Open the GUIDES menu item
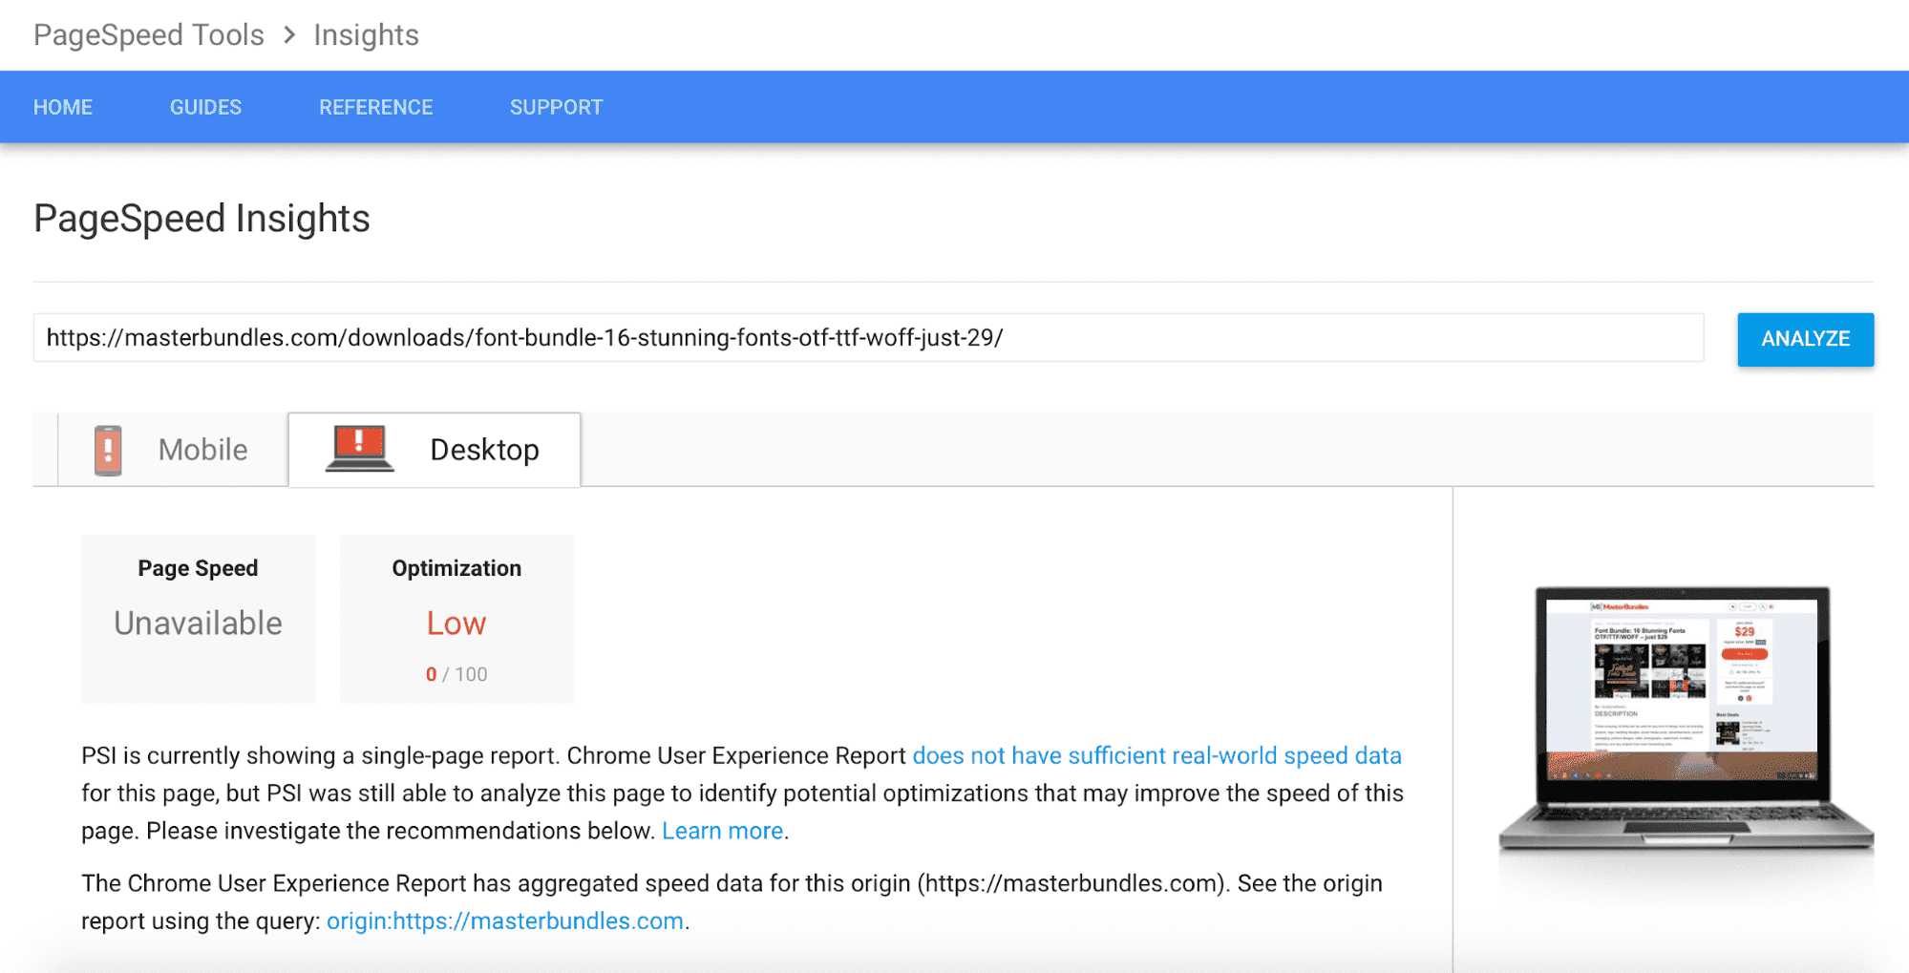The width and height of the screenshot is (1909, 973). coord(205,107)
